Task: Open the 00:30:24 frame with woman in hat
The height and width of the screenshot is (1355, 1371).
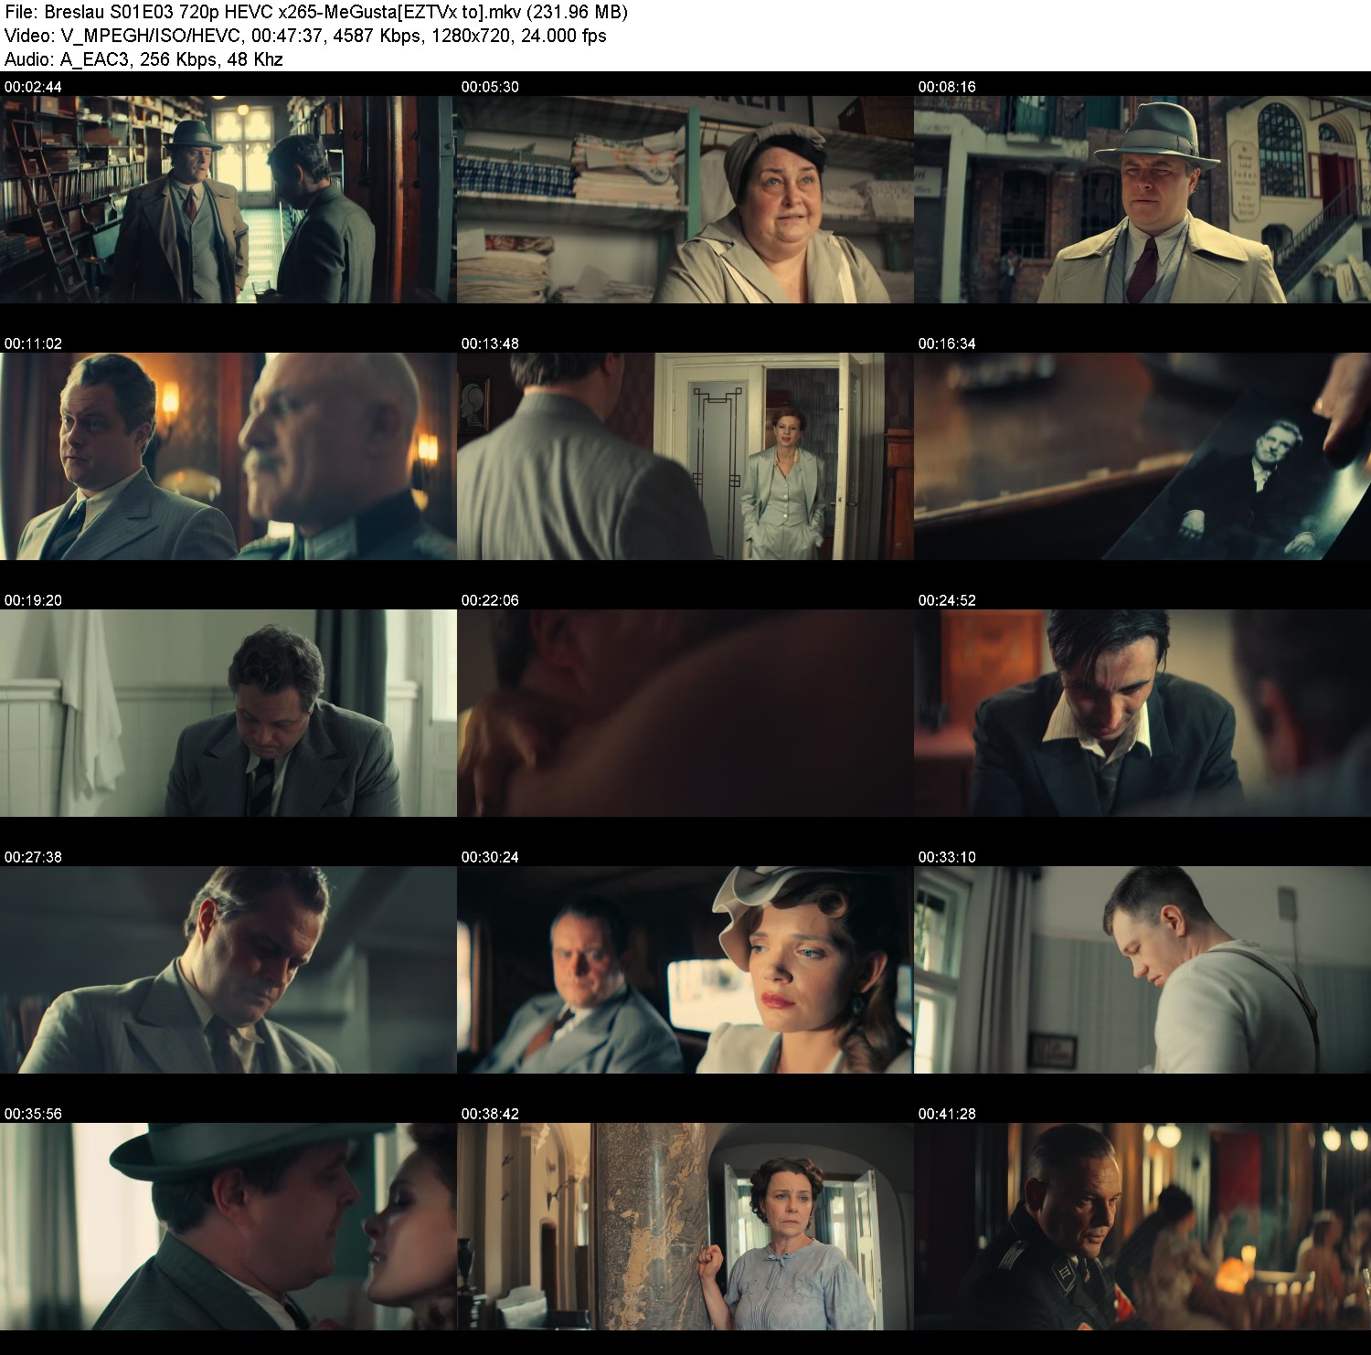Action: click(685, 969)
